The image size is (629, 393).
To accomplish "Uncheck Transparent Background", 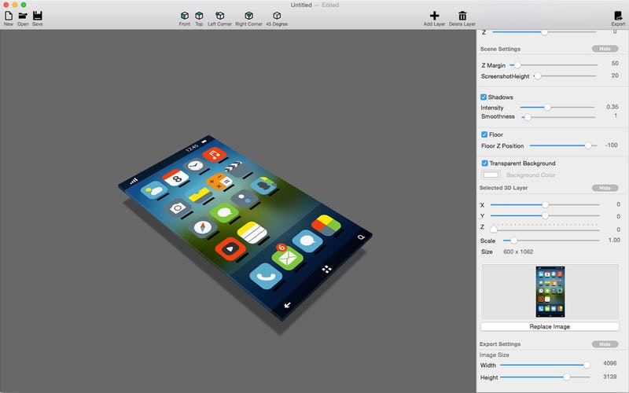I will click(x=484, y=163).
